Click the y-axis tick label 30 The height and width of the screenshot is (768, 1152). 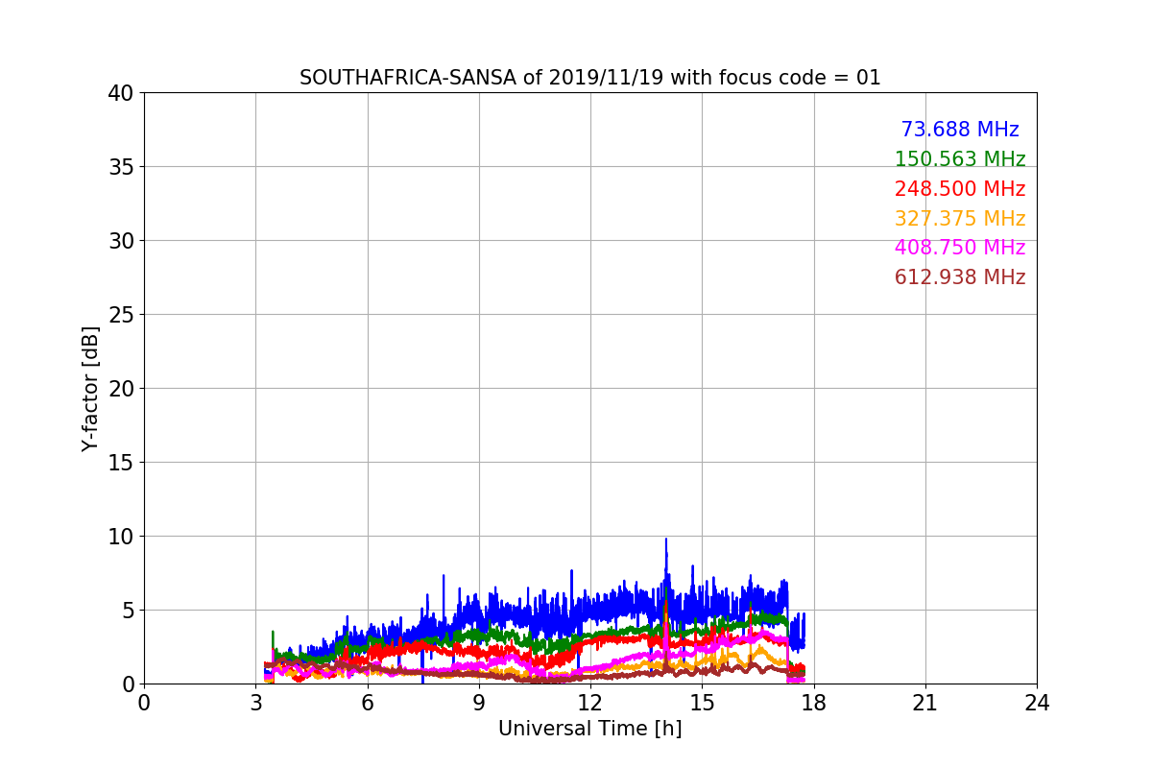click(121, 241)
